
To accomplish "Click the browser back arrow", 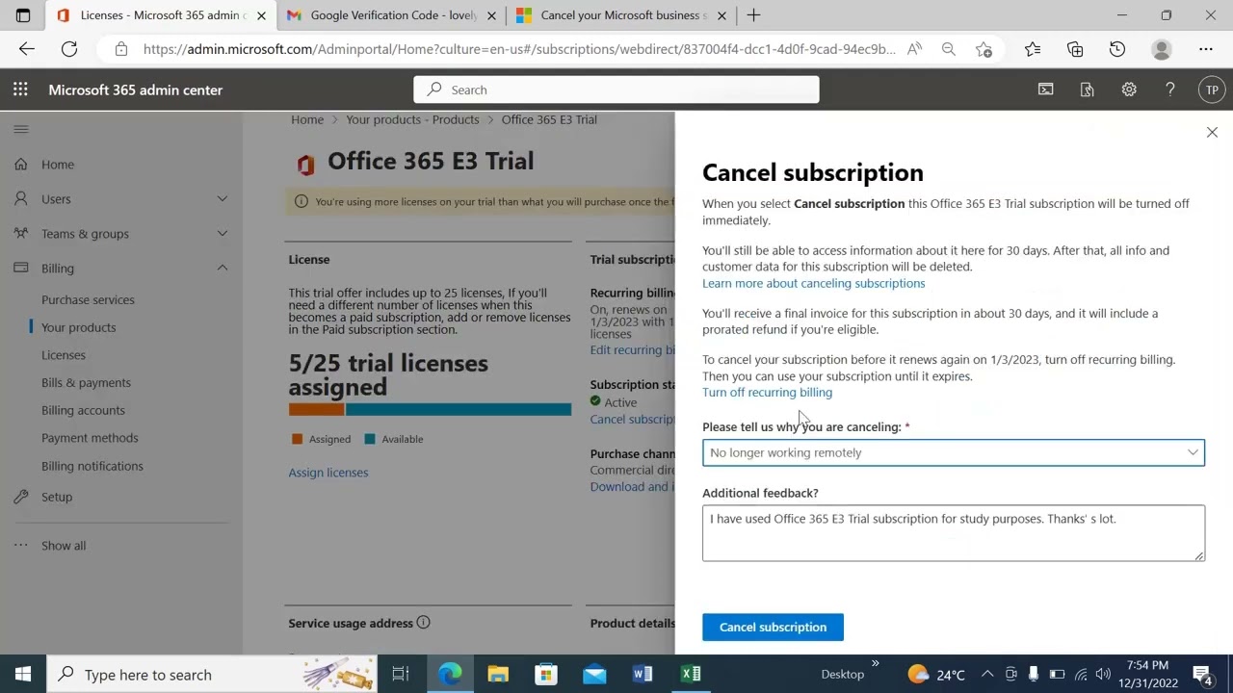I will (x=27, y=49).
